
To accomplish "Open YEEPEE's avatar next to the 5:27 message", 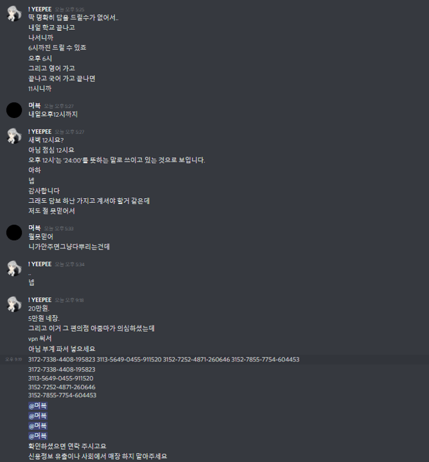I will click(14, 136).
